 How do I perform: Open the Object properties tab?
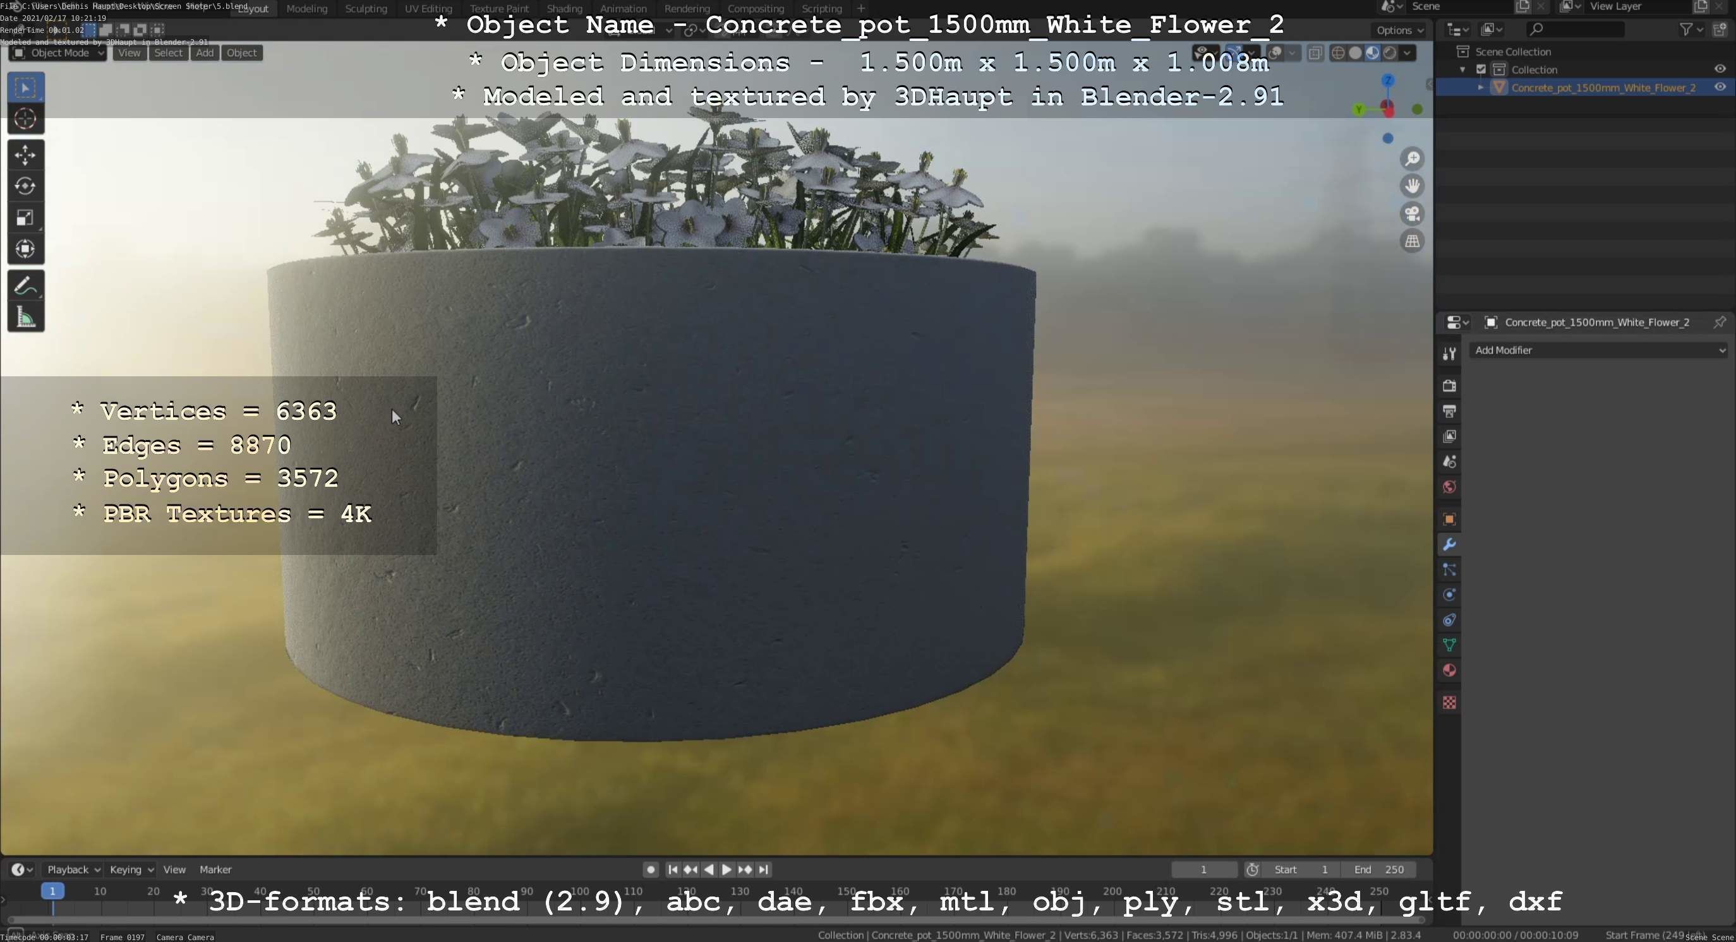click(x=1449, y=519)
